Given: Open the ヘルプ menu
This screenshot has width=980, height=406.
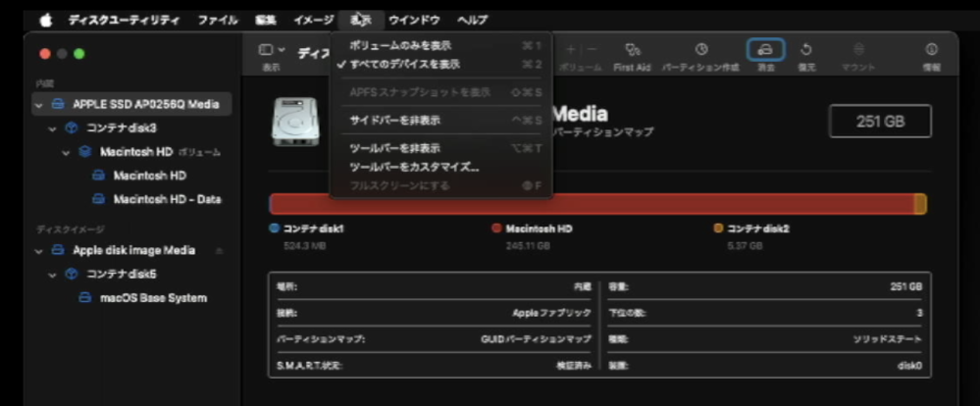Looking at the screenshot, I should (x=472, y=20).
